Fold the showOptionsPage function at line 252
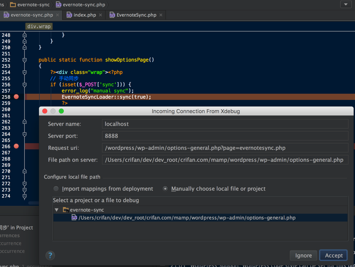This screenshot has height=267, width=355. [24, 60]
